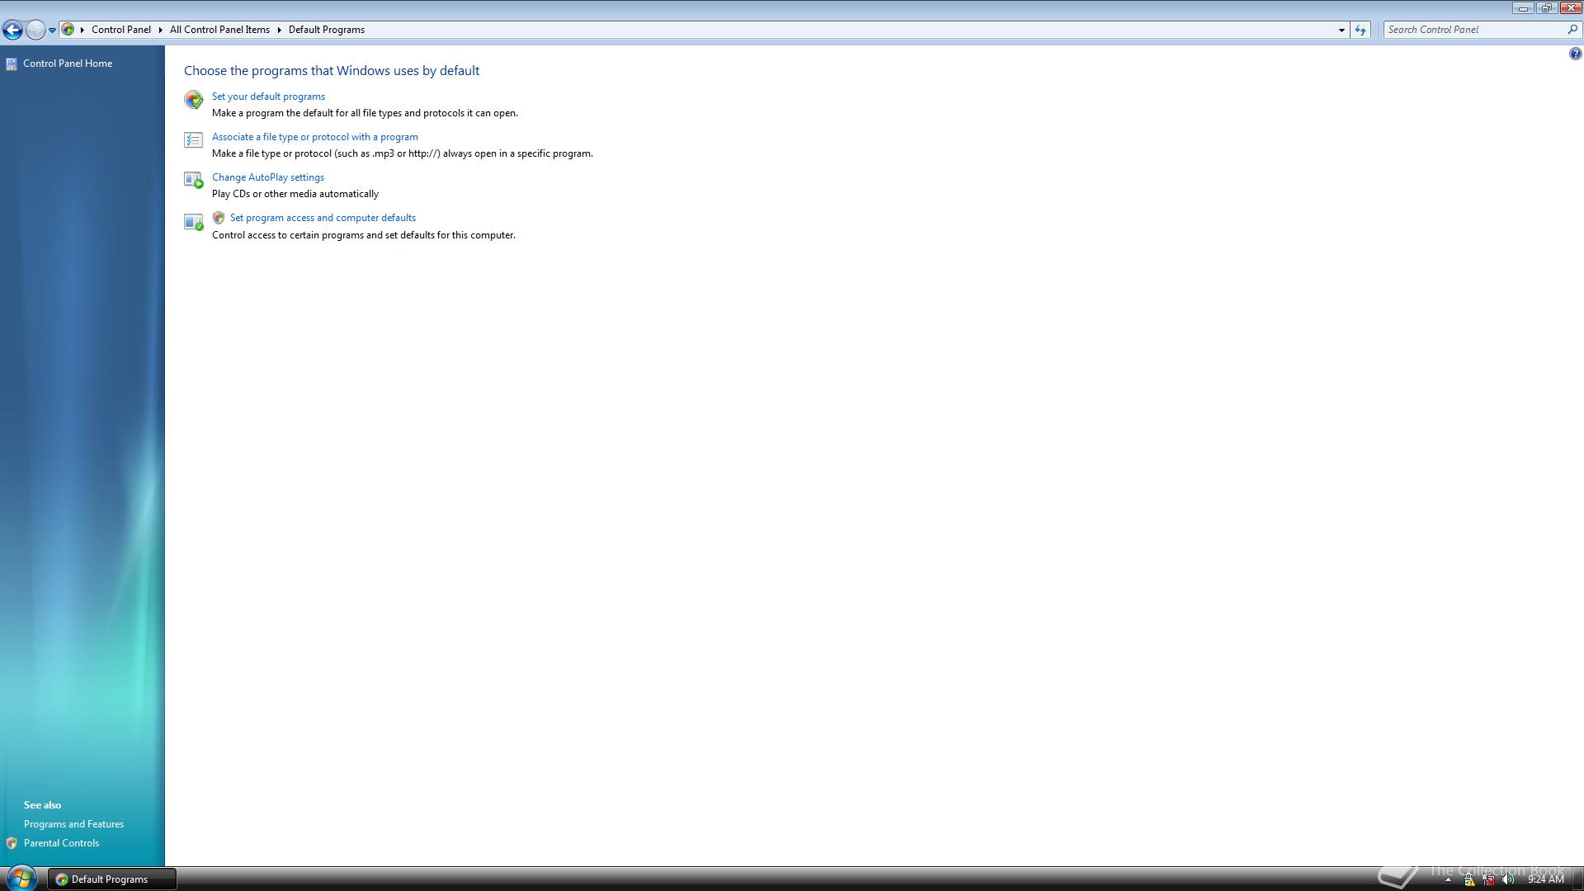Click the network tray icon
1584x891 pixels.
[x=1488, y=879]
